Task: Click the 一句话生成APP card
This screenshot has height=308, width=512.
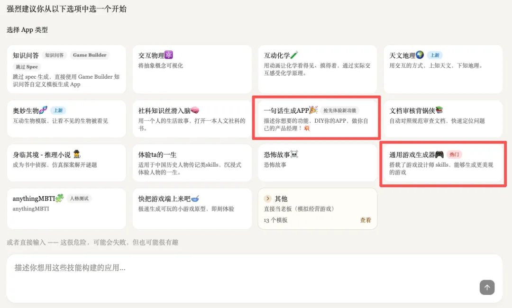Action: point(317,119)
